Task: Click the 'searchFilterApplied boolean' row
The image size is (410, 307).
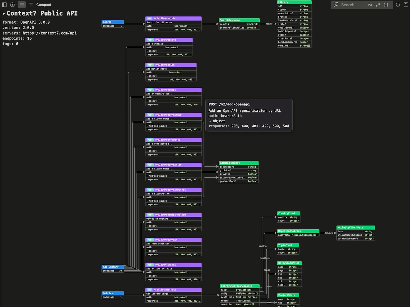Action: (239, 28)
